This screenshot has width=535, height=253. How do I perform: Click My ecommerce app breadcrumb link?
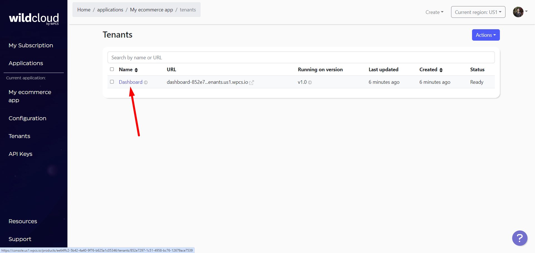152,10
